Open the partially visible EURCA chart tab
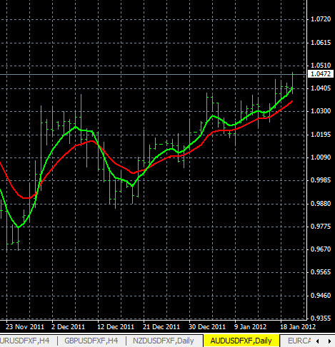This screenshot has height=347, width=335. [x=299, y=341]
